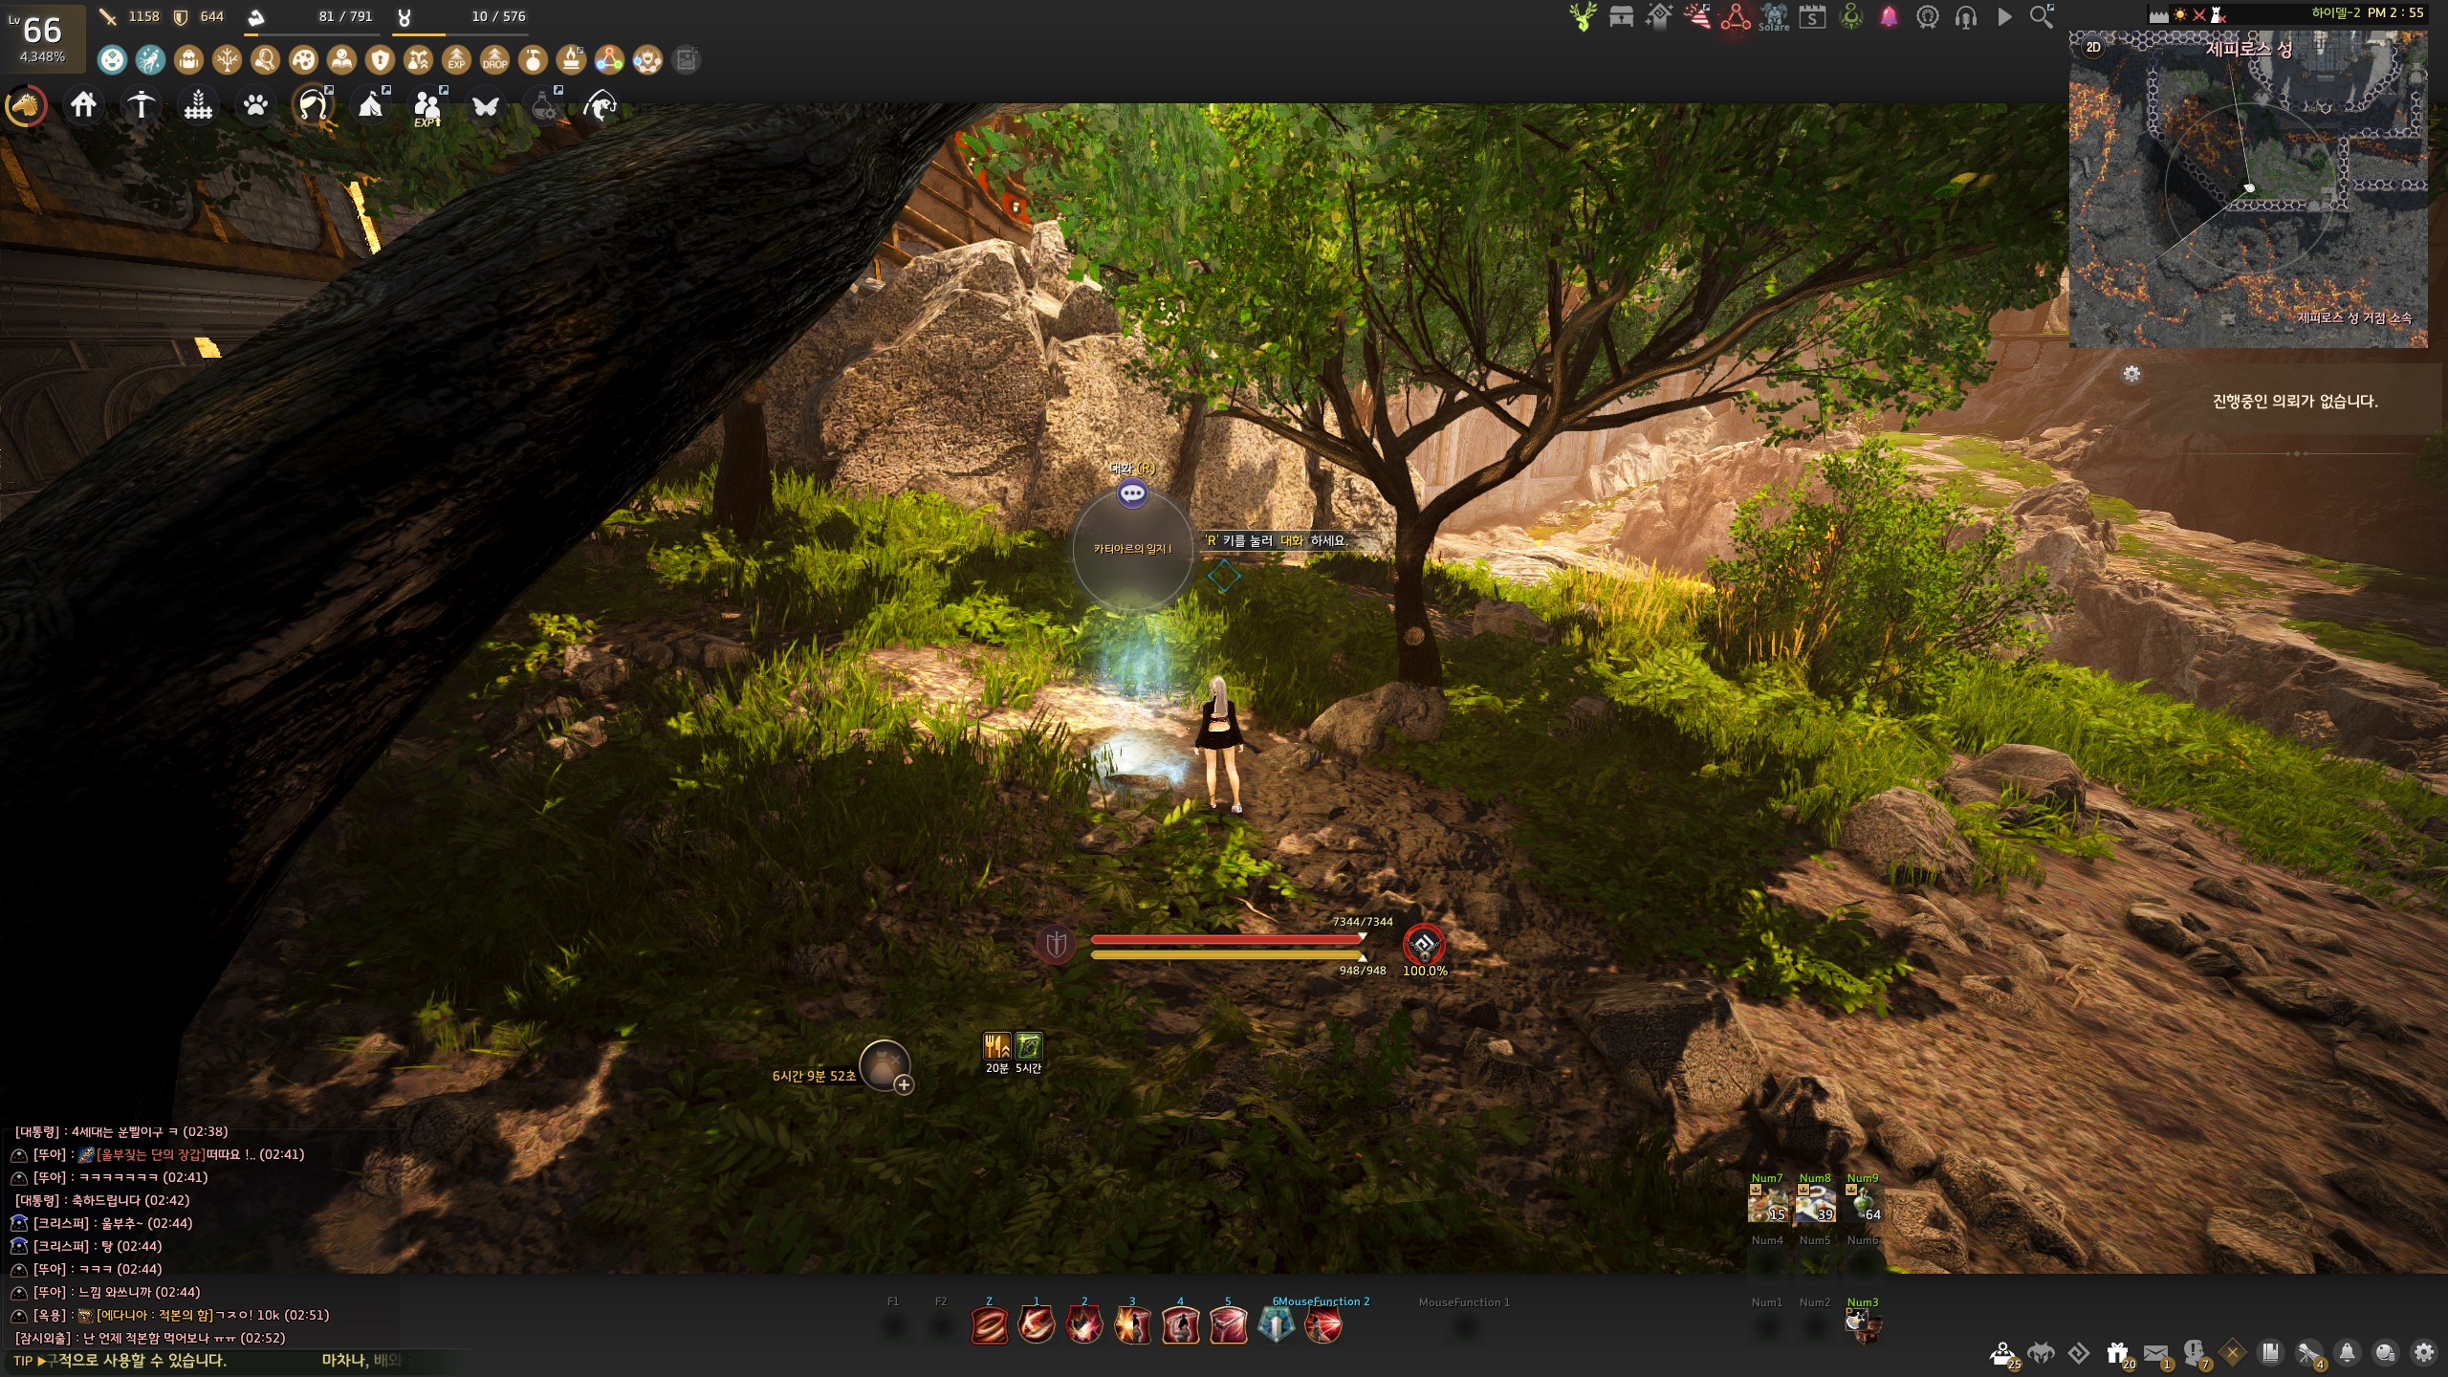The height and width of the screenshot is (1377, 2448).
Task: Click the painter palette buff icon
Action: click(x=303, y=60)
